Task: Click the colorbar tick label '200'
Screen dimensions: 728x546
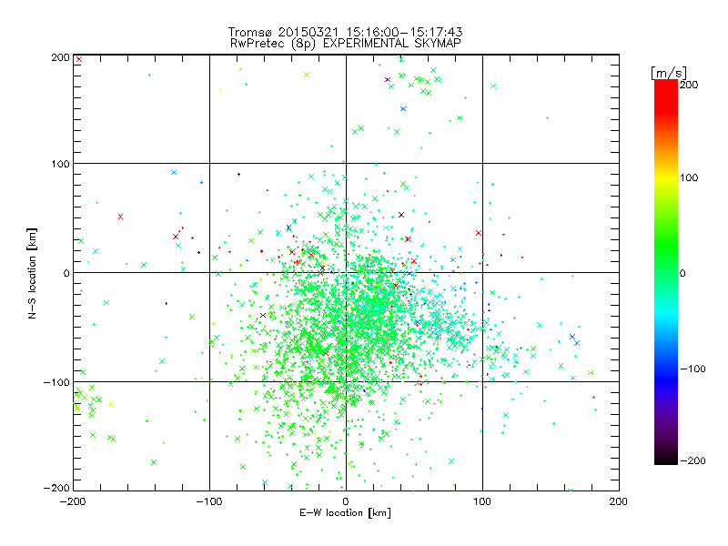Action: tap(689, 85)
